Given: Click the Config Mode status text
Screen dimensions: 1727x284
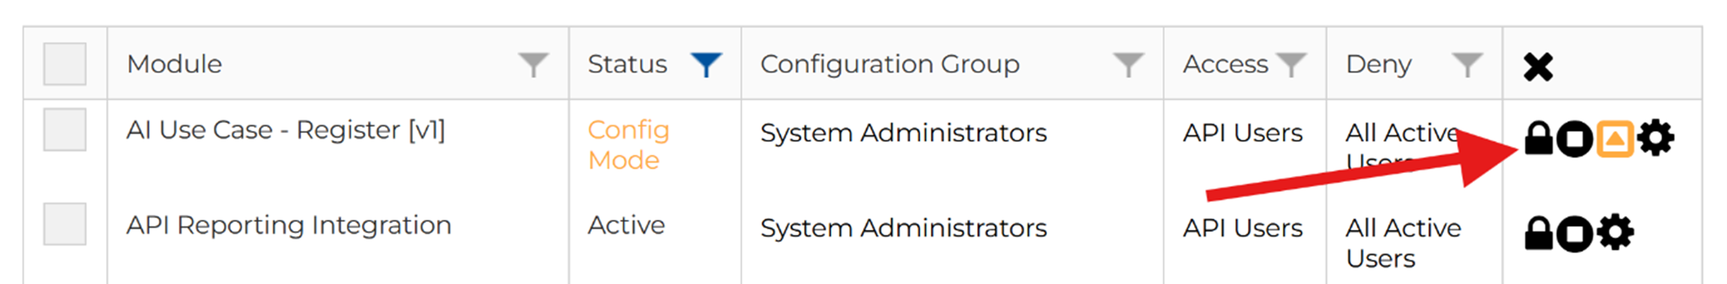Looking at the screenshot, I should tap(628, 145).
